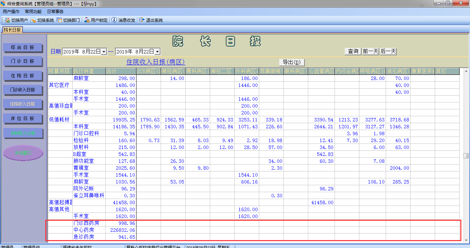The image size is (470, 248).
Task: Click the 退出系统 (exit system) icon
Action: [142, 20]
